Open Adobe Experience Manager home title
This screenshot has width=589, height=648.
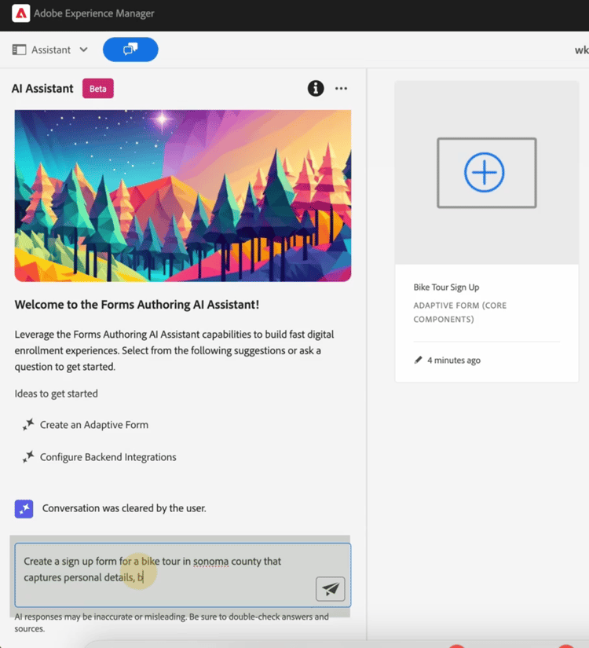pyautogui.click(x=93, y=13)
